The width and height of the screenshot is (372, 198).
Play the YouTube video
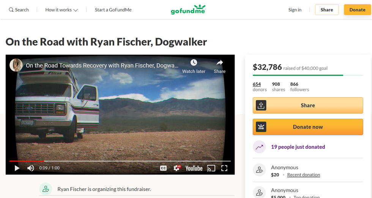[x=17, y=168]
